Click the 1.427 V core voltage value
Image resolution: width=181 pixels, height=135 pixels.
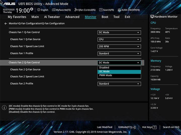pos(154,51)
